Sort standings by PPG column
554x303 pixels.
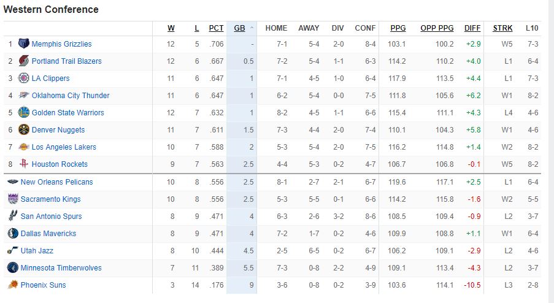click(x=398, y=28)
